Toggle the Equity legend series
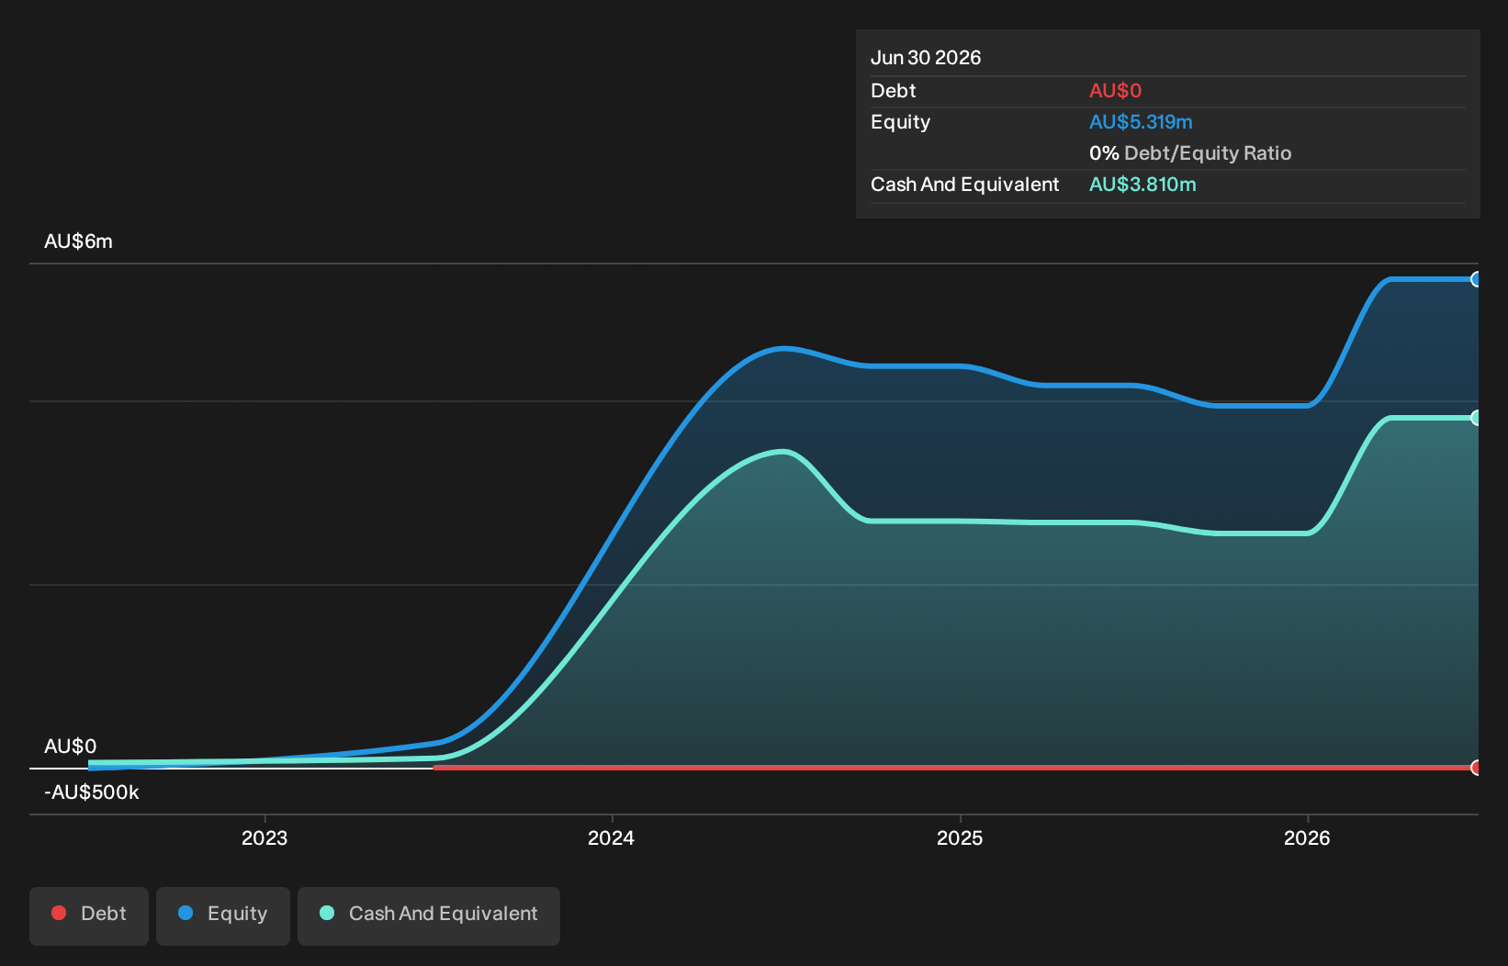Viewport: 1508px width, 966px height. pyautogui.click(x=223, y=915)
